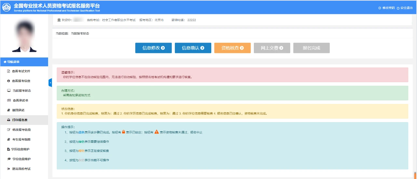Click the exit icon beside 退出当前考试

[x=9, y=169]
